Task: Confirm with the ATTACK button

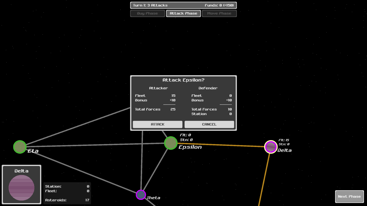Action: click(157, 124)
